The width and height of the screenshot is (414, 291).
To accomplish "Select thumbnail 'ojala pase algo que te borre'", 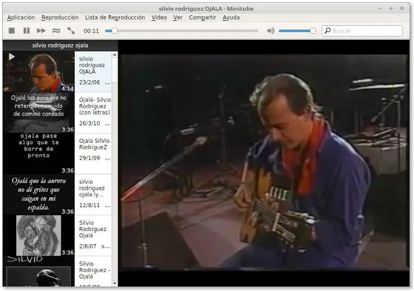I will pyautogui.click(x=39, y=154).
